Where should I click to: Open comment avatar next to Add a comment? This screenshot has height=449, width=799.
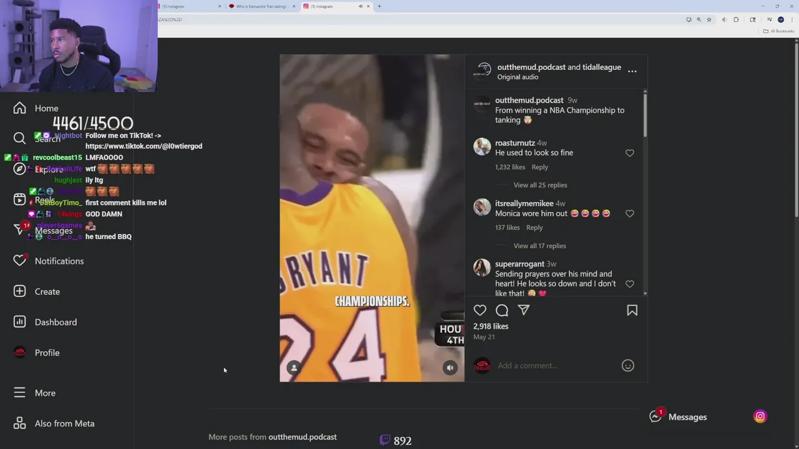482,365
